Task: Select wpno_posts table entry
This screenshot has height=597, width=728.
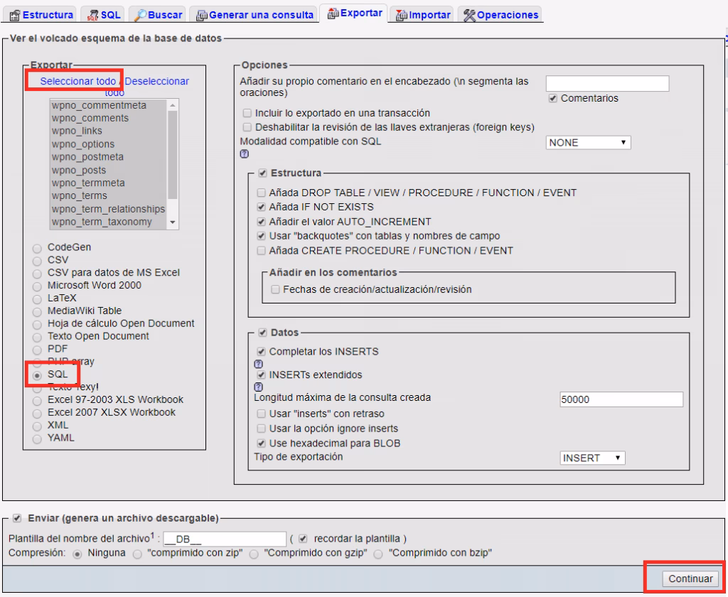Action: 108,170
